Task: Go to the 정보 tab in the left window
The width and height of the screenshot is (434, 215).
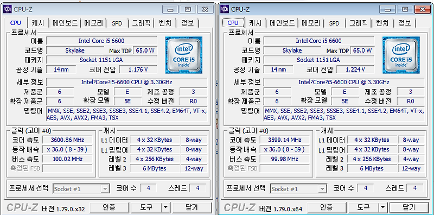Action: click(x=187, y=23)
